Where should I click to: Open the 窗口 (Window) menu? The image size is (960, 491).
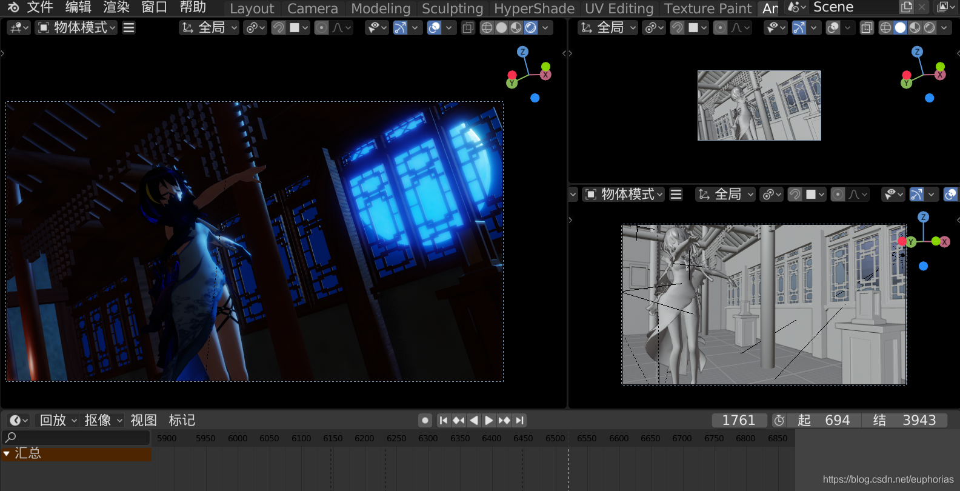click(154, 7)
